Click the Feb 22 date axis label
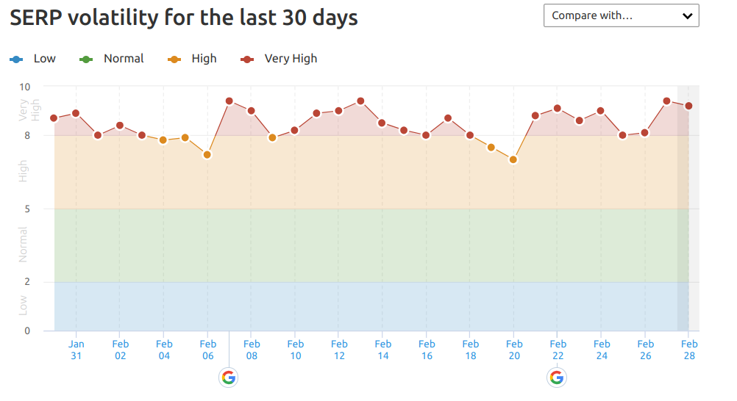Screen dimensions: 737x401 tap(558, 350)
